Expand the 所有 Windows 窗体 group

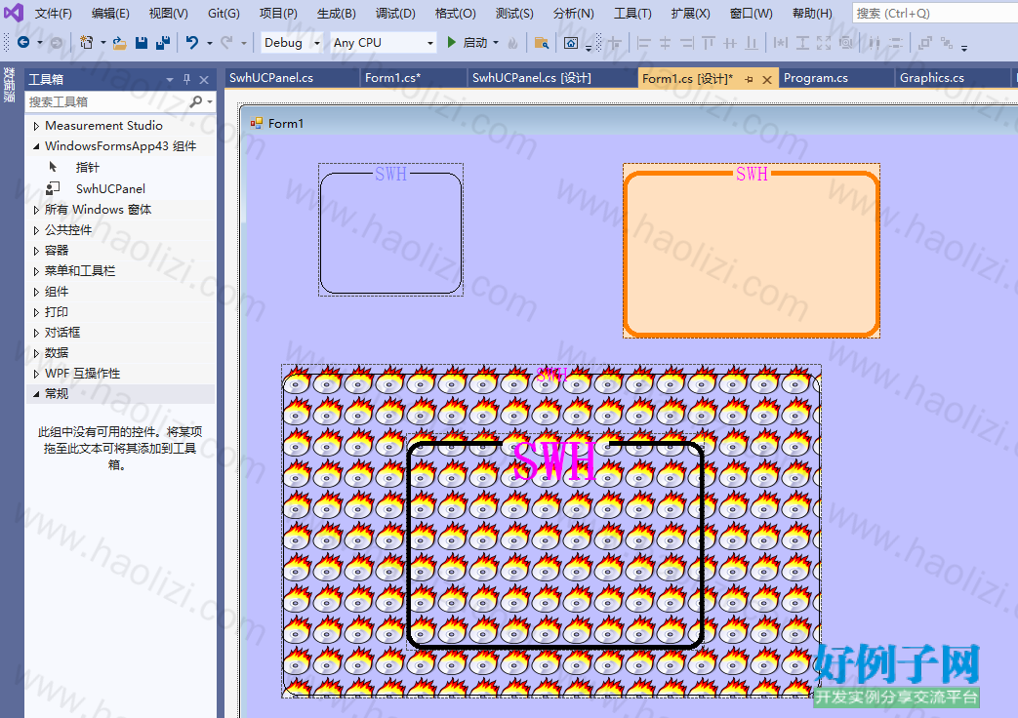(x=36, y=210)
